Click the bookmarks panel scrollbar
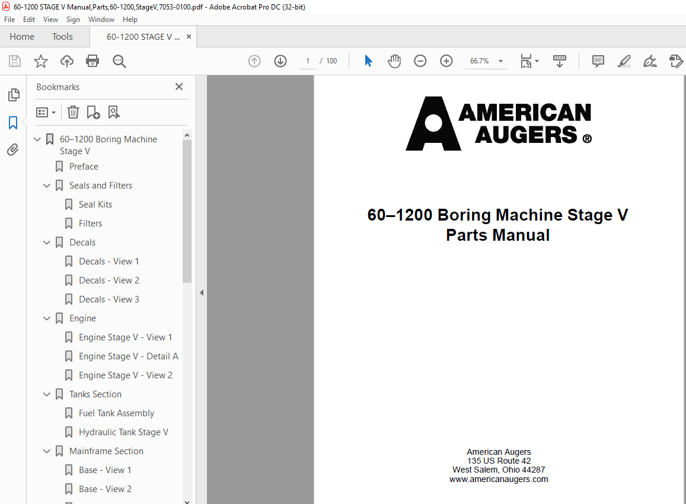The image size is (686, 504). coord(187,211)
